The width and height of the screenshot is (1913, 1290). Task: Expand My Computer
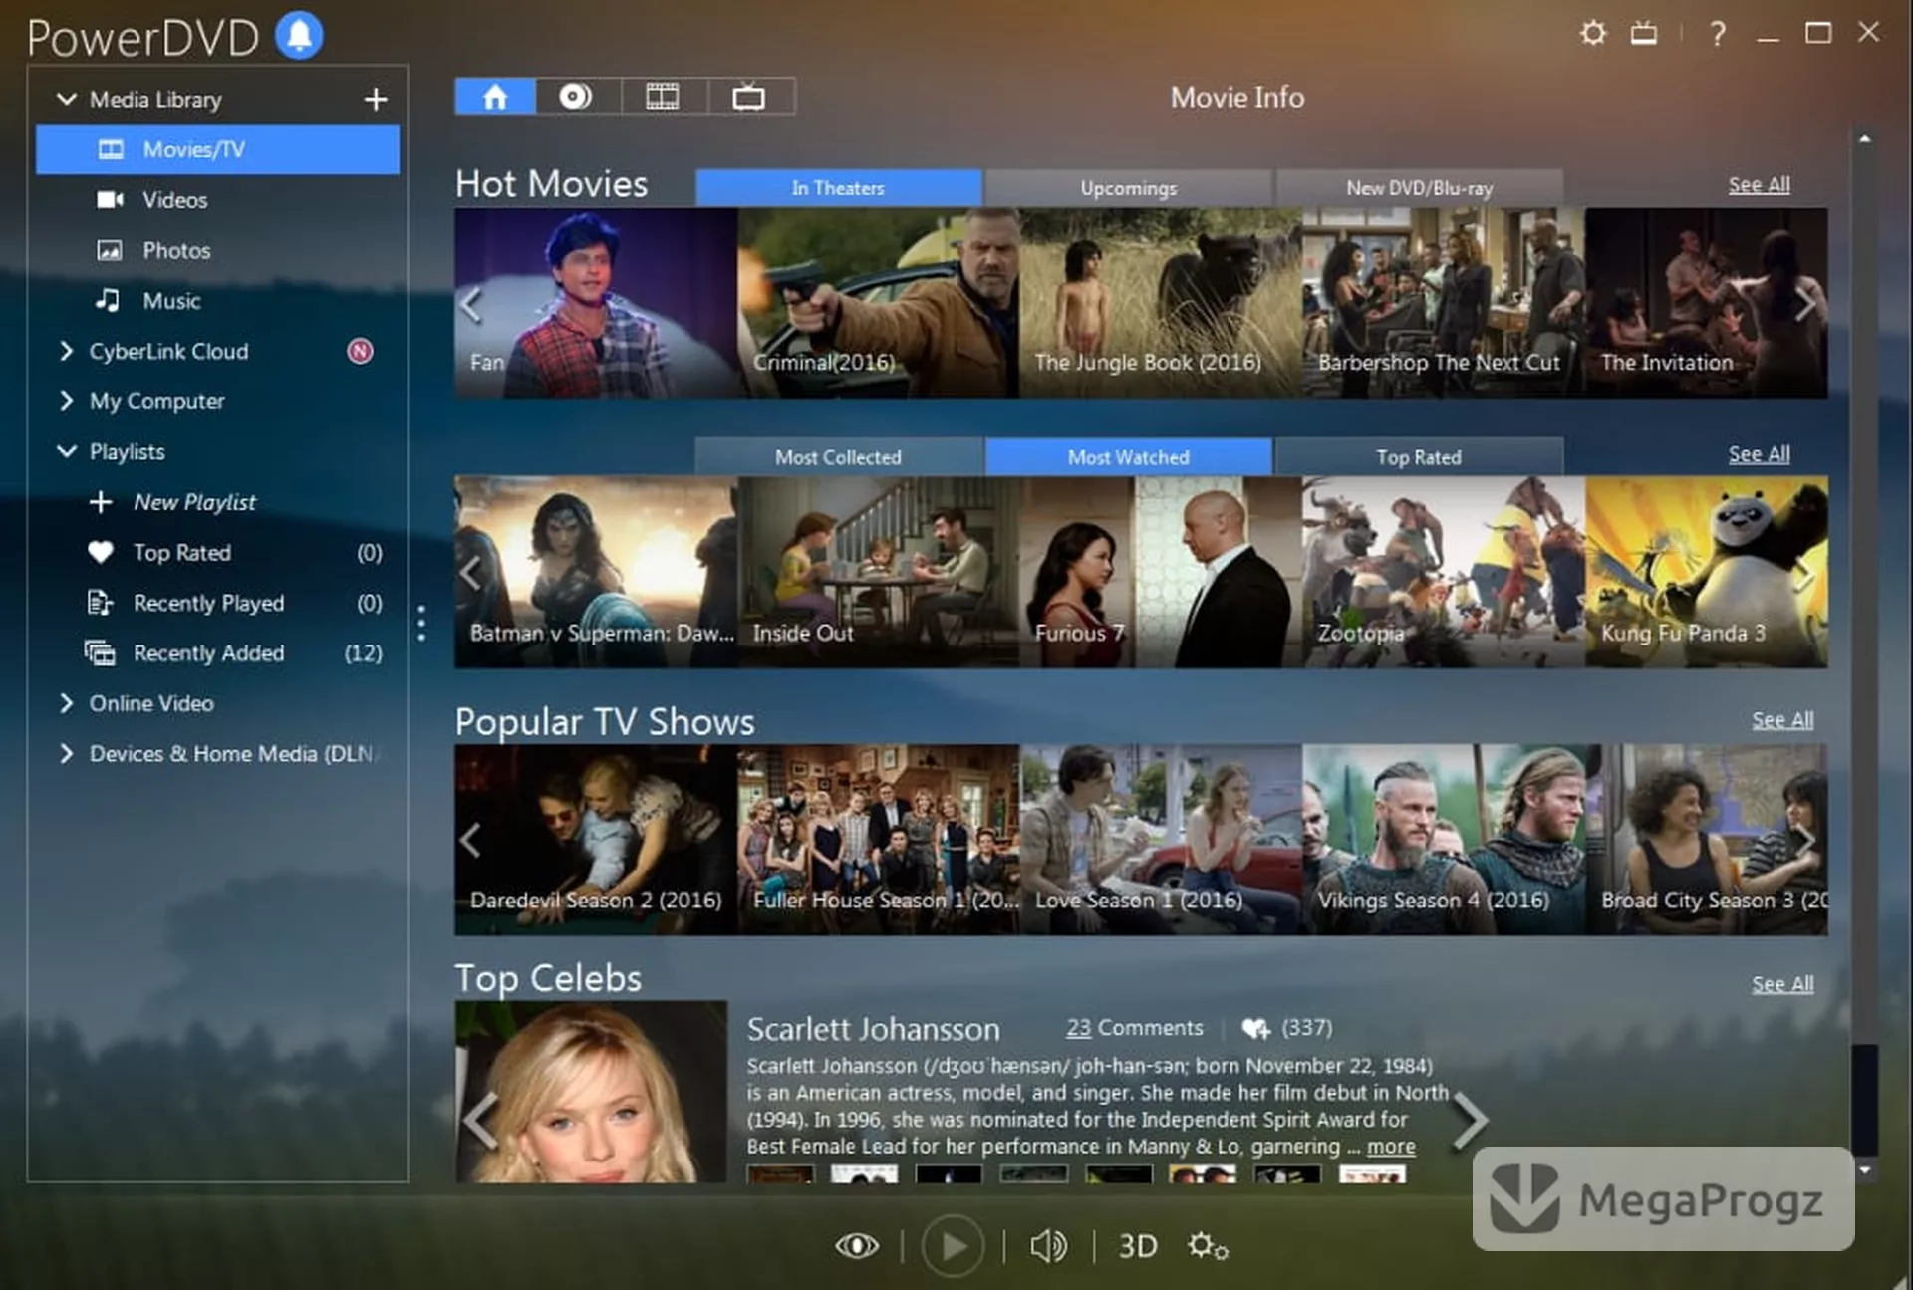67,401
